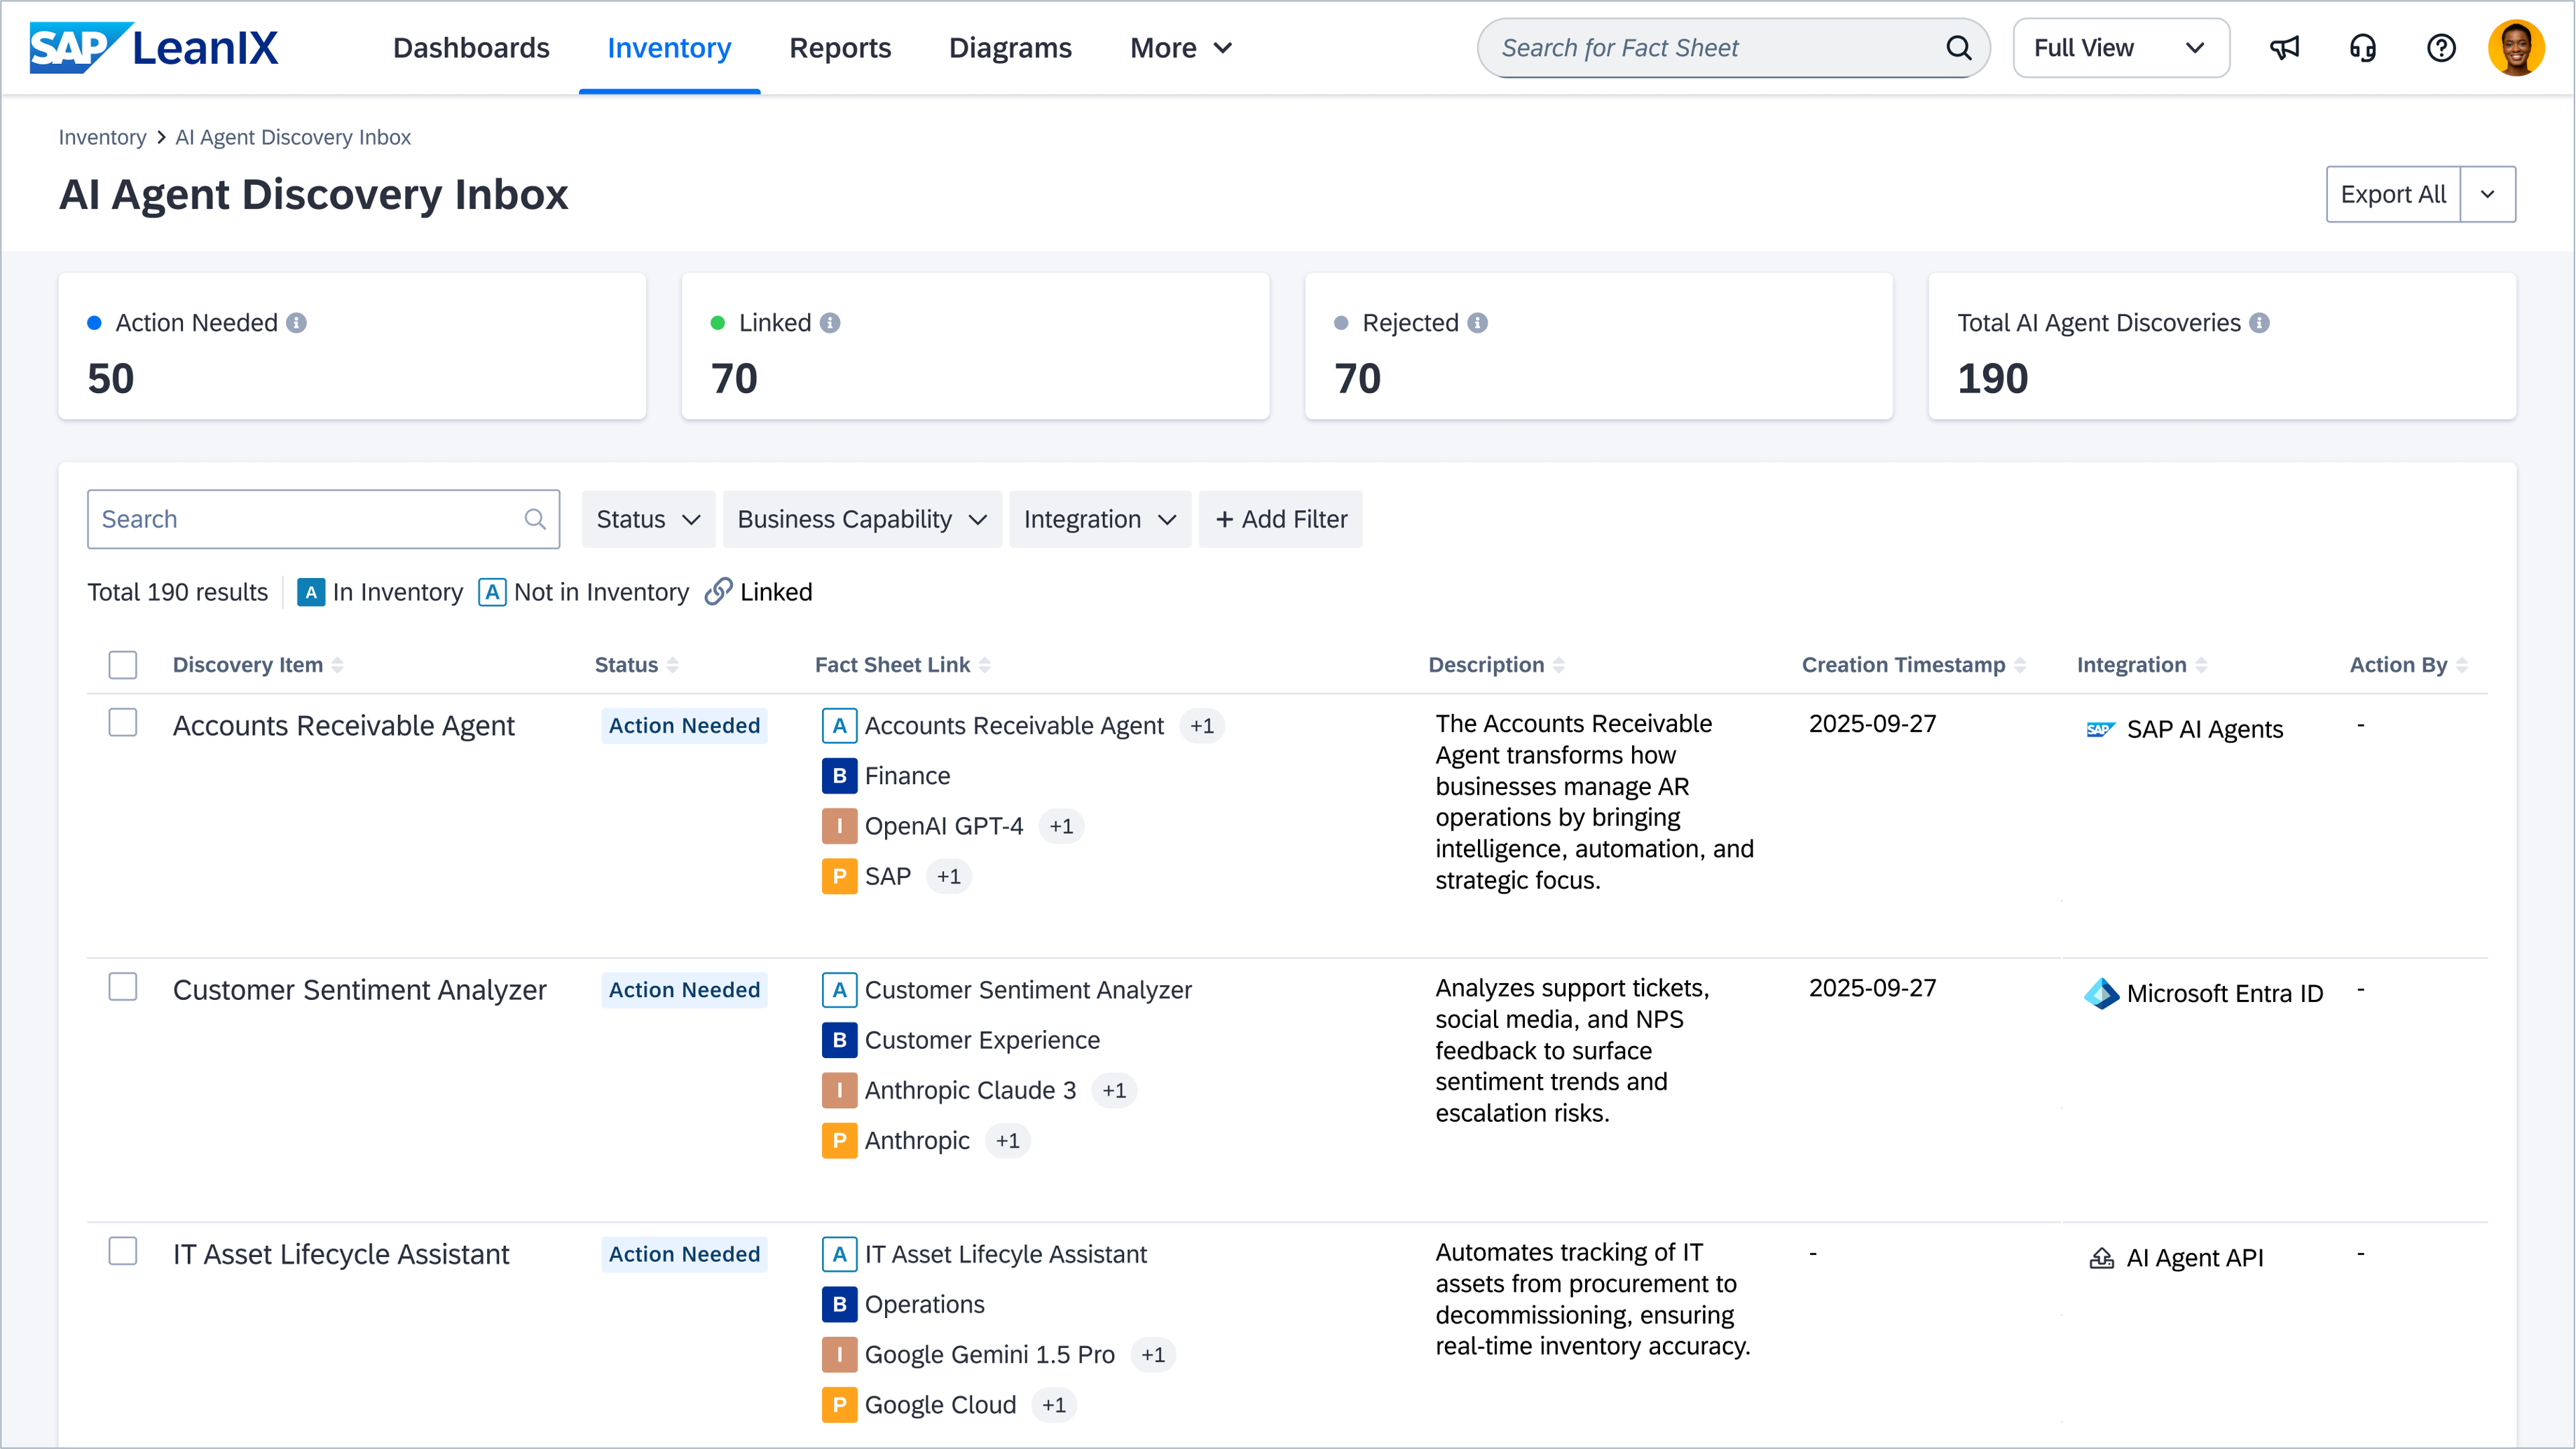Viewport: 2576px width, 1449px height.
Task: Click the Fact Sheet search magnifier icon
Action: point(1958,48)
